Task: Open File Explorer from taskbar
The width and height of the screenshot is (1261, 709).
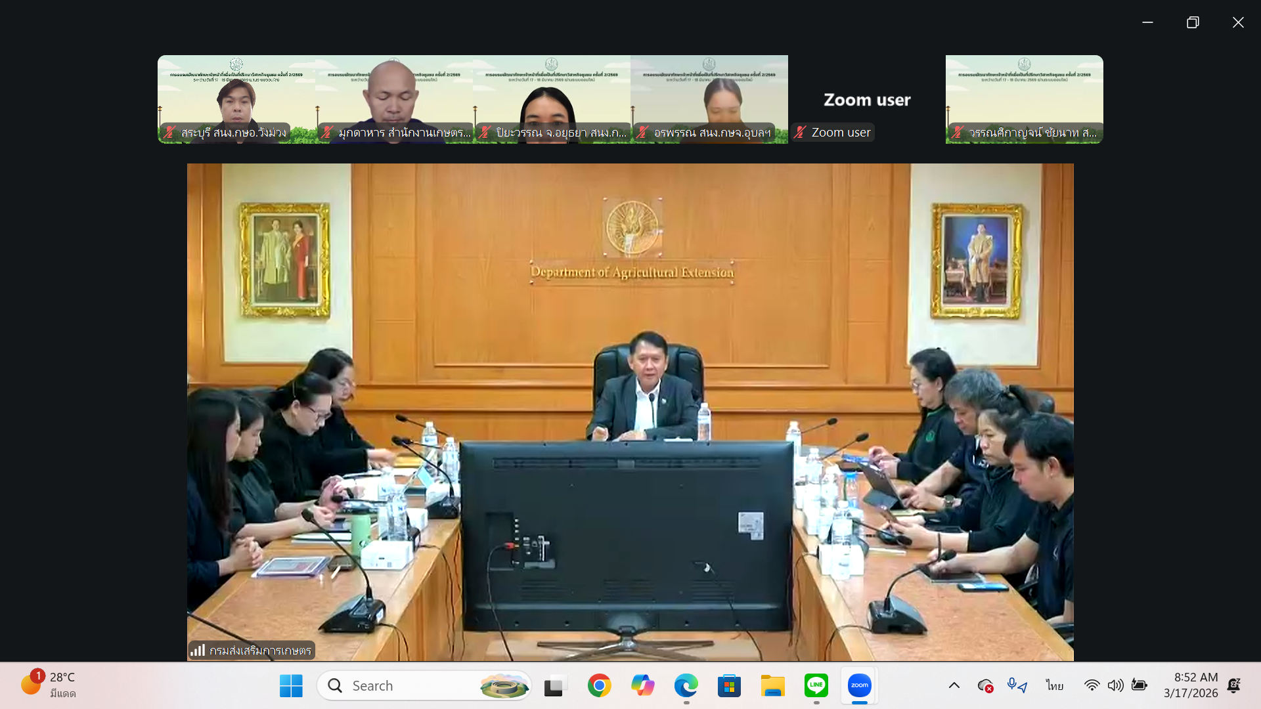Action: [772, 685]
